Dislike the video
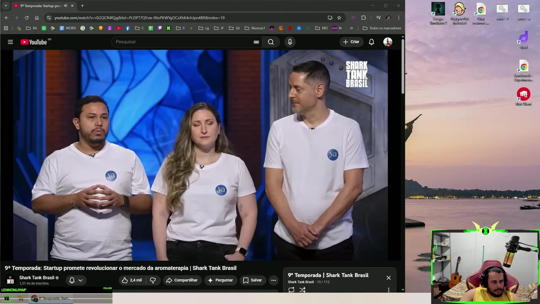Viewport: 540px width, 304px height. click(x=153, y=280)
